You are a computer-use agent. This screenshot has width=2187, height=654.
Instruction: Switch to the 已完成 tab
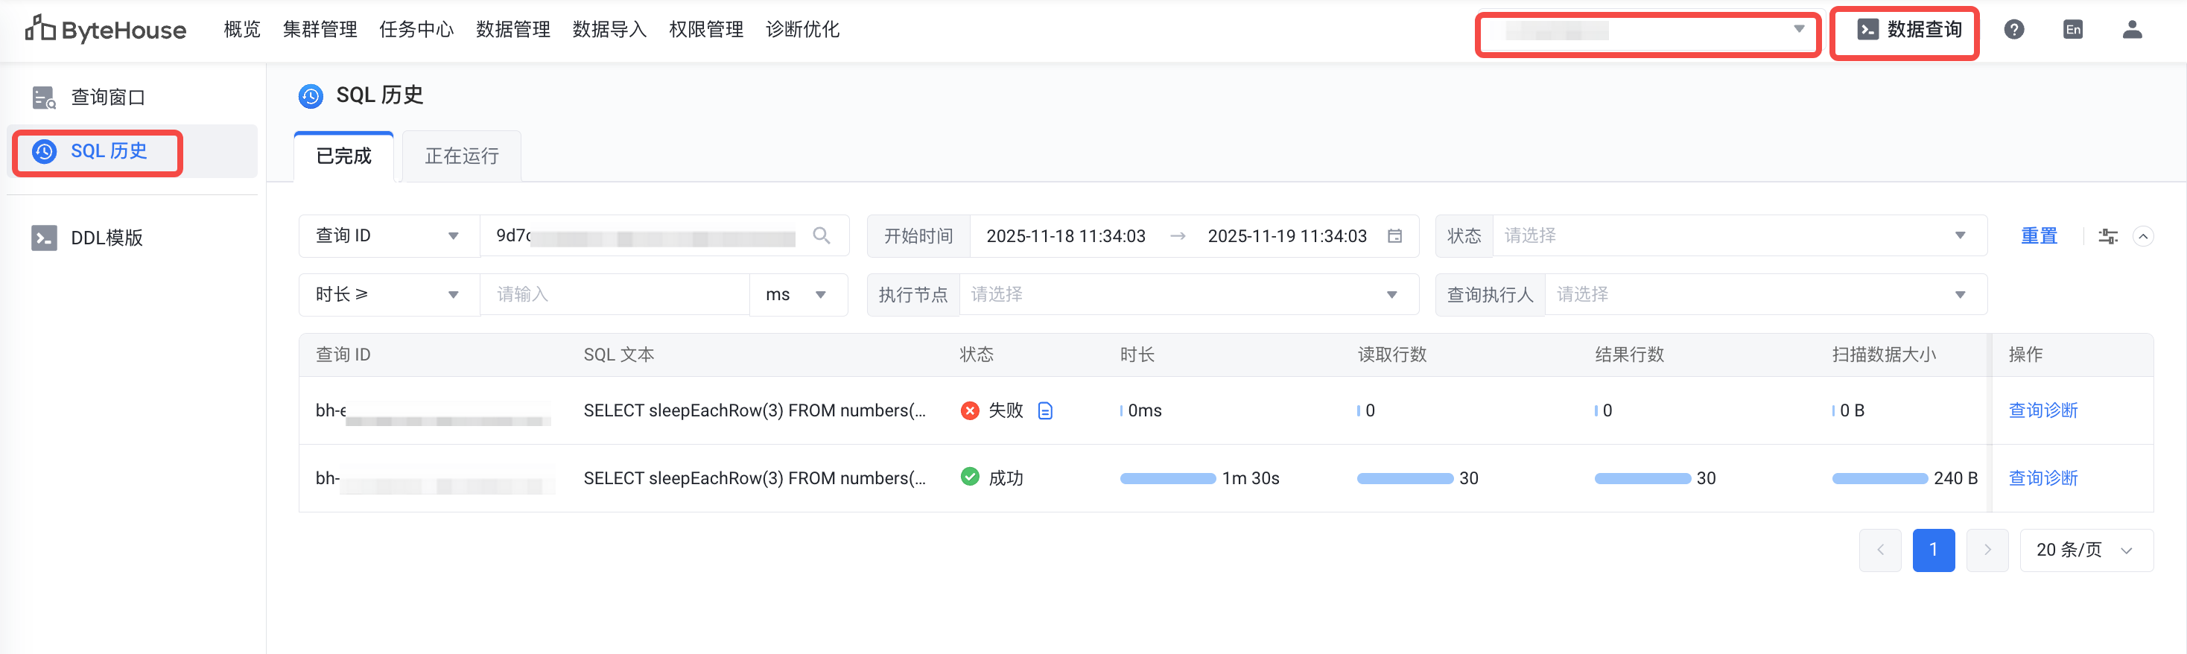tap(344, 156)
